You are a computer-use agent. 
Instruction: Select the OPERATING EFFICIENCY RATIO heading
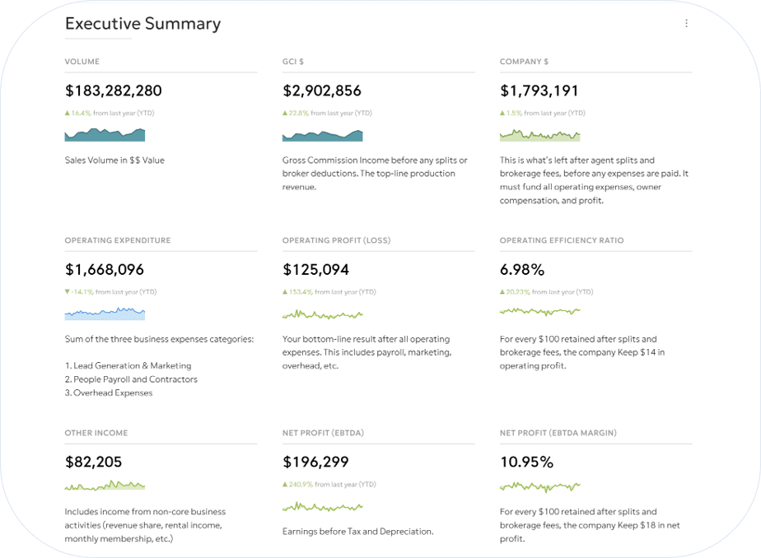click(x=563, y=240)
